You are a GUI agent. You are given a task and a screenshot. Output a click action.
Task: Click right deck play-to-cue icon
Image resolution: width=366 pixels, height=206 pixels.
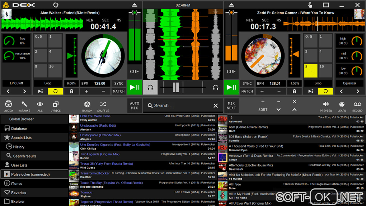(310, 91)
